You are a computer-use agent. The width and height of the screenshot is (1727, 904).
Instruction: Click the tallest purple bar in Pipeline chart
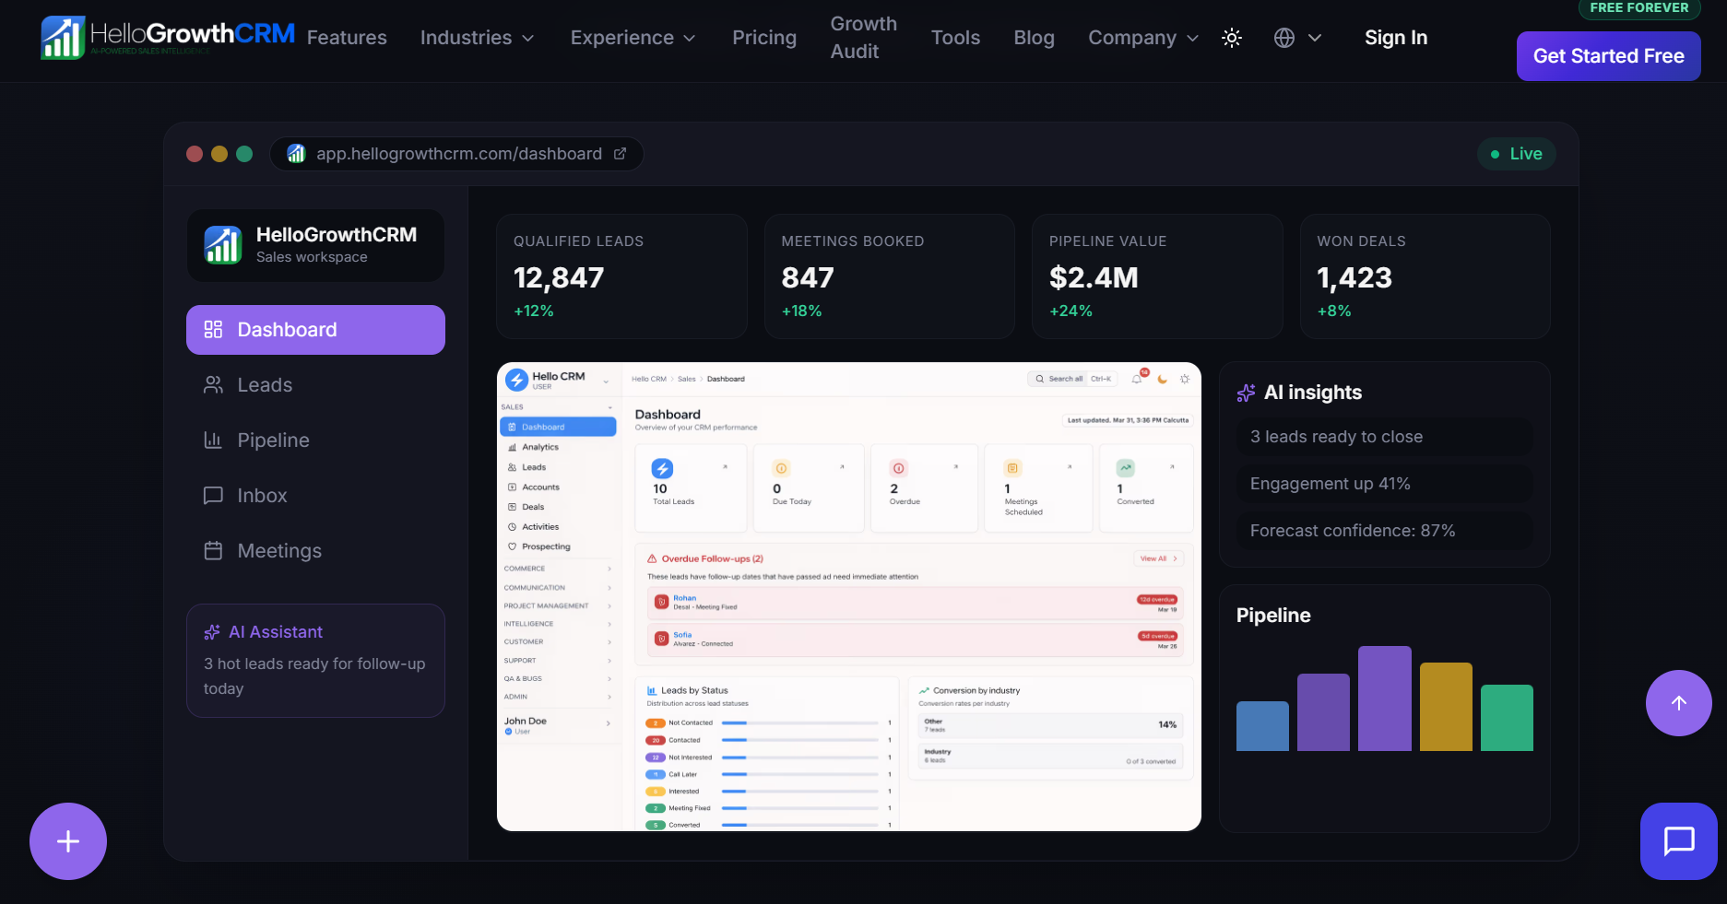coord(1385,699)
